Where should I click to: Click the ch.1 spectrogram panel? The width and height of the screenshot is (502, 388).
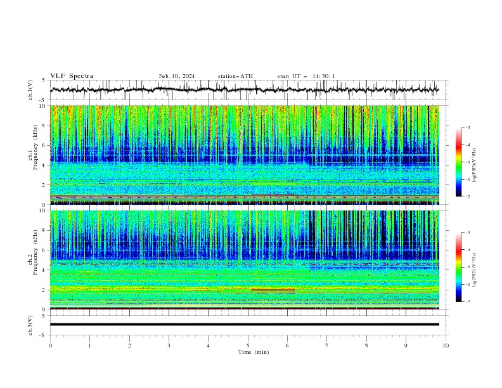(245, 155)
